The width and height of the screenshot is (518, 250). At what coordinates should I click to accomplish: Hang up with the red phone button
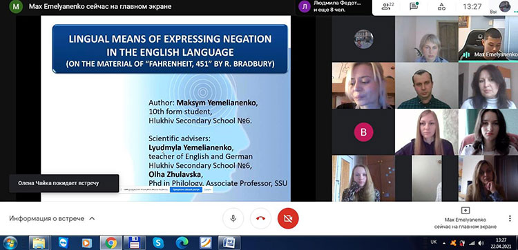coord(260,218)
